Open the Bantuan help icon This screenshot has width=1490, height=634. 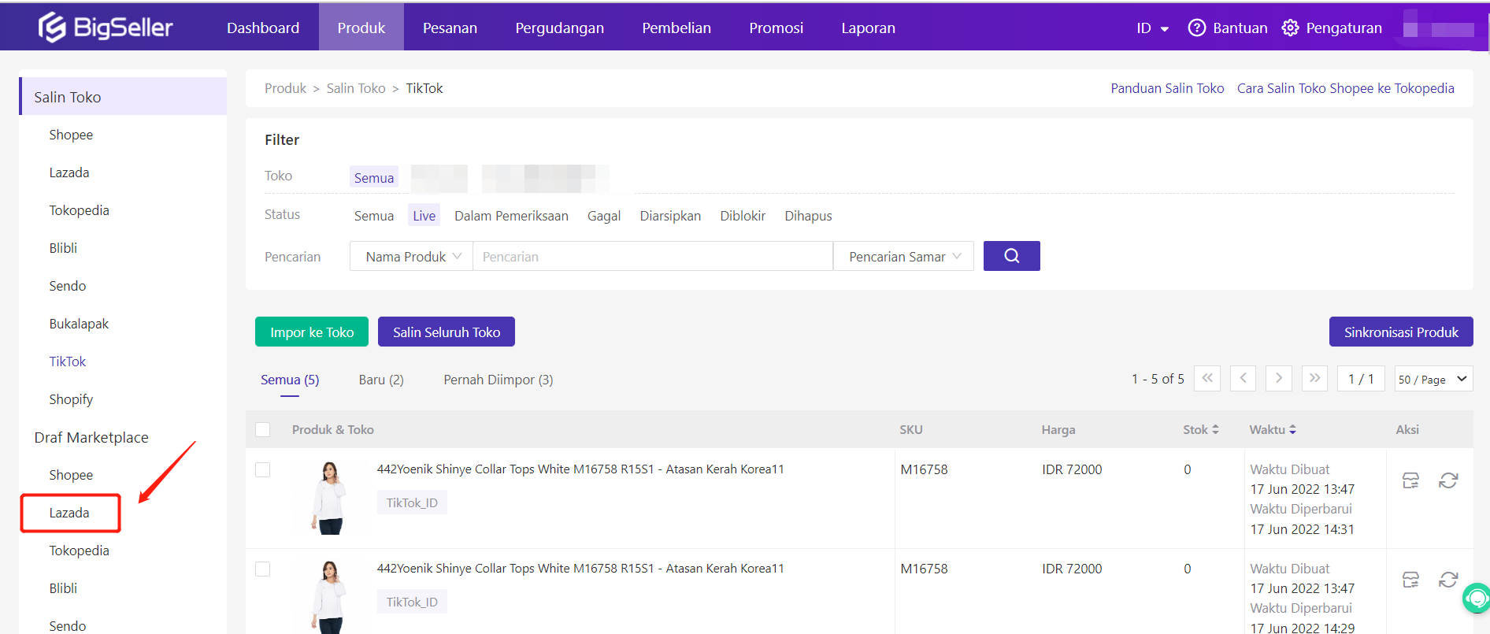tap(1196, 28)
